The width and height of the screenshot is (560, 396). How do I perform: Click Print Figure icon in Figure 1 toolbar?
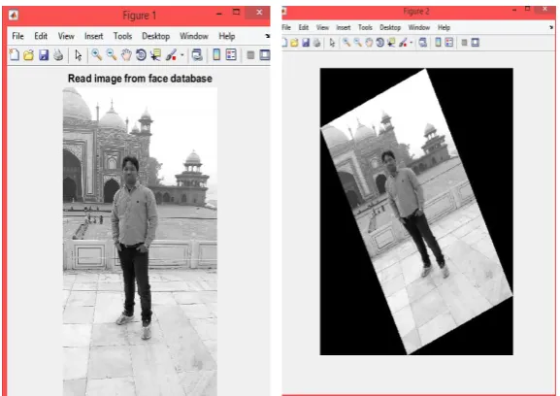pyautogui.click(x=58, y=55)
